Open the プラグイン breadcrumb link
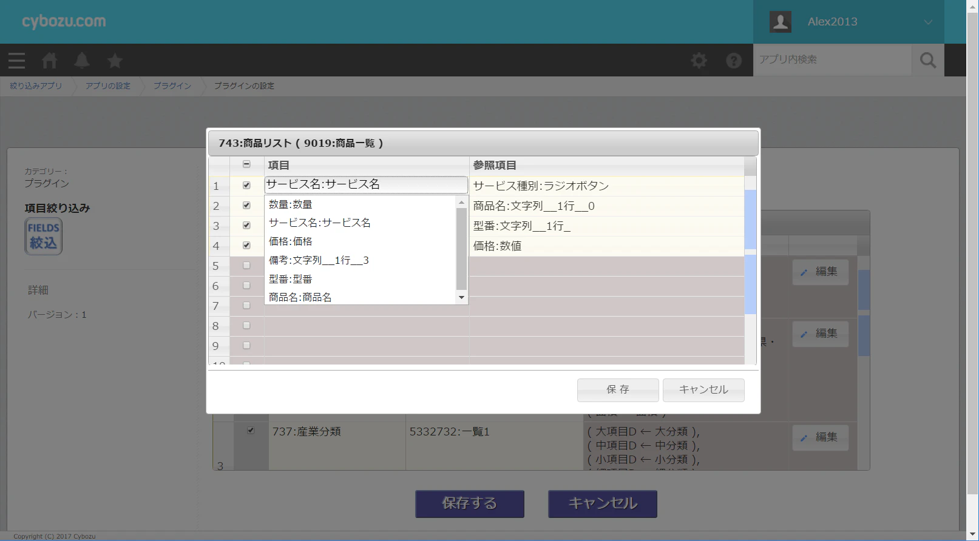This screenshot has width=979, height=541. point(172,86)
